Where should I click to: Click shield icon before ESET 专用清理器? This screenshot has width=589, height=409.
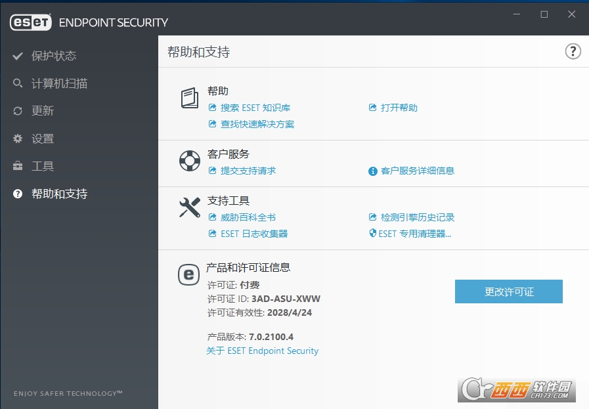[x=372, y=233]
